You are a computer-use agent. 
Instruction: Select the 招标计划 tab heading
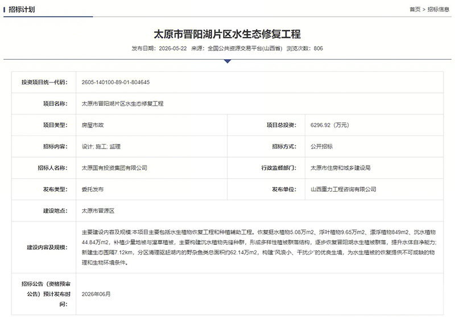tap(22, 10)
